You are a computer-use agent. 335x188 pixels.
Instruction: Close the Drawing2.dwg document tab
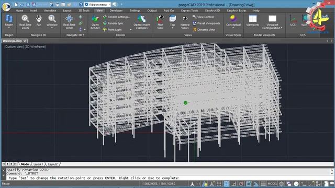25,41
